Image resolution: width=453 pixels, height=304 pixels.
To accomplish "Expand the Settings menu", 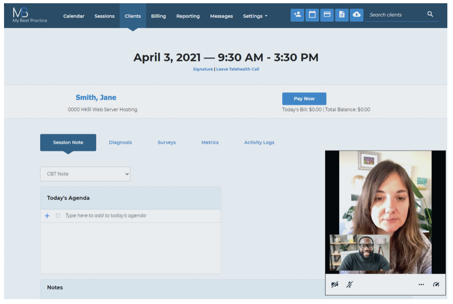I will coord(255,16).
